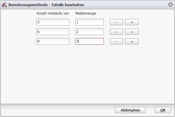The height and width of the screenshot is (117, 175).
Task: Click the plus button of the 6 row
Action: pyautogui.click(x=132, y=32)
